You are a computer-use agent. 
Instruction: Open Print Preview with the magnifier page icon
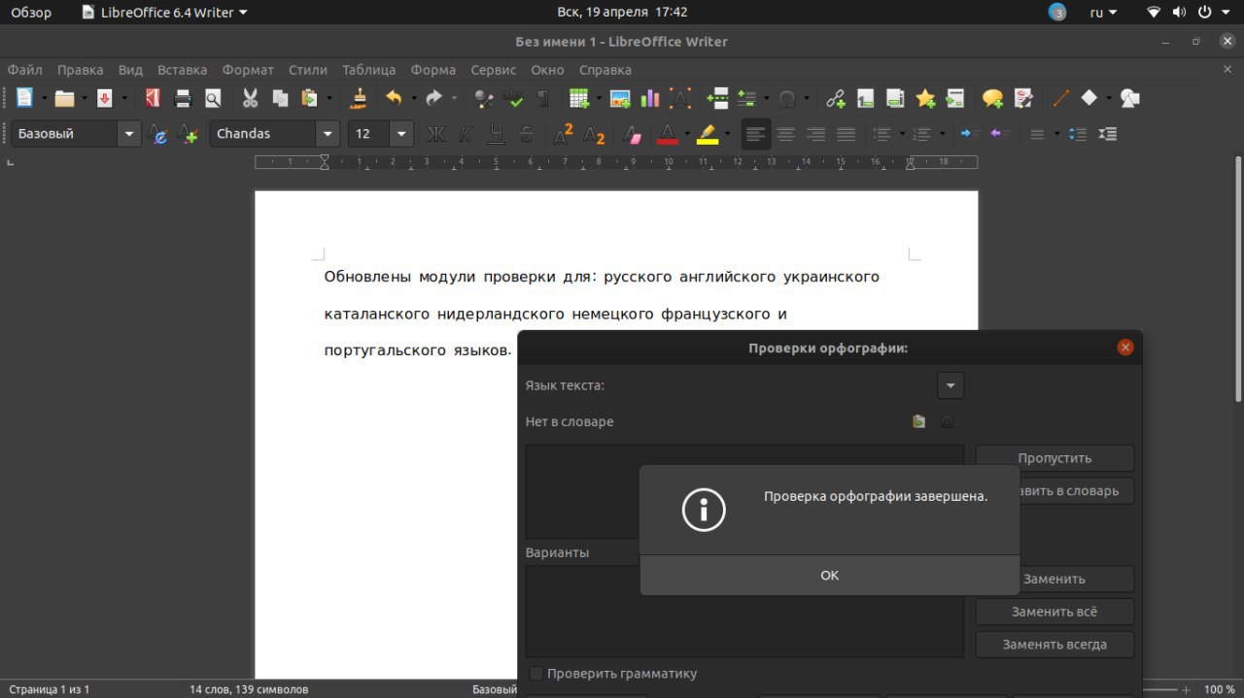212,98
